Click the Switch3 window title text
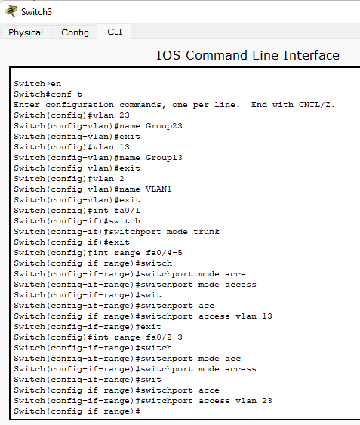Screen dimensions: 360x425 pyautogui.click(x=36, y=12)
